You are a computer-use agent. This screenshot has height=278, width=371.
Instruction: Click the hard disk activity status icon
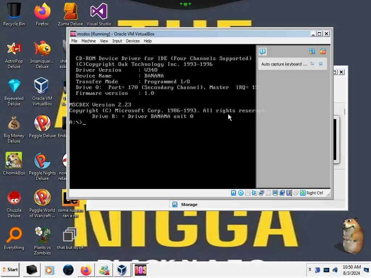[234, 193]
